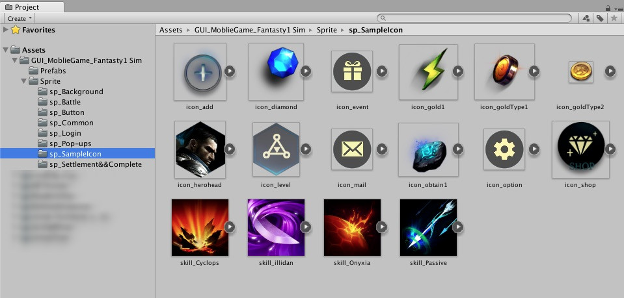This screenshot has width=624, height=298.
Task: Select the skill_Passive arrow skill image
Action: pyautogui.click(x=428, y=227)
